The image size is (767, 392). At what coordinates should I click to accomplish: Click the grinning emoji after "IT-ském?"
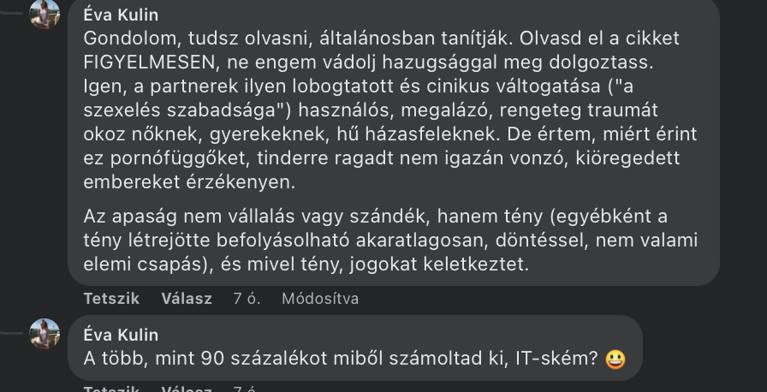pos(615,359)
